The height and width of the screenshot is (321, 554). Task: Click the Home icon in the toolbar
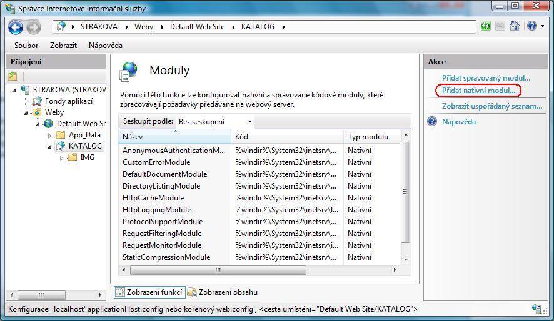coord(515,26)
